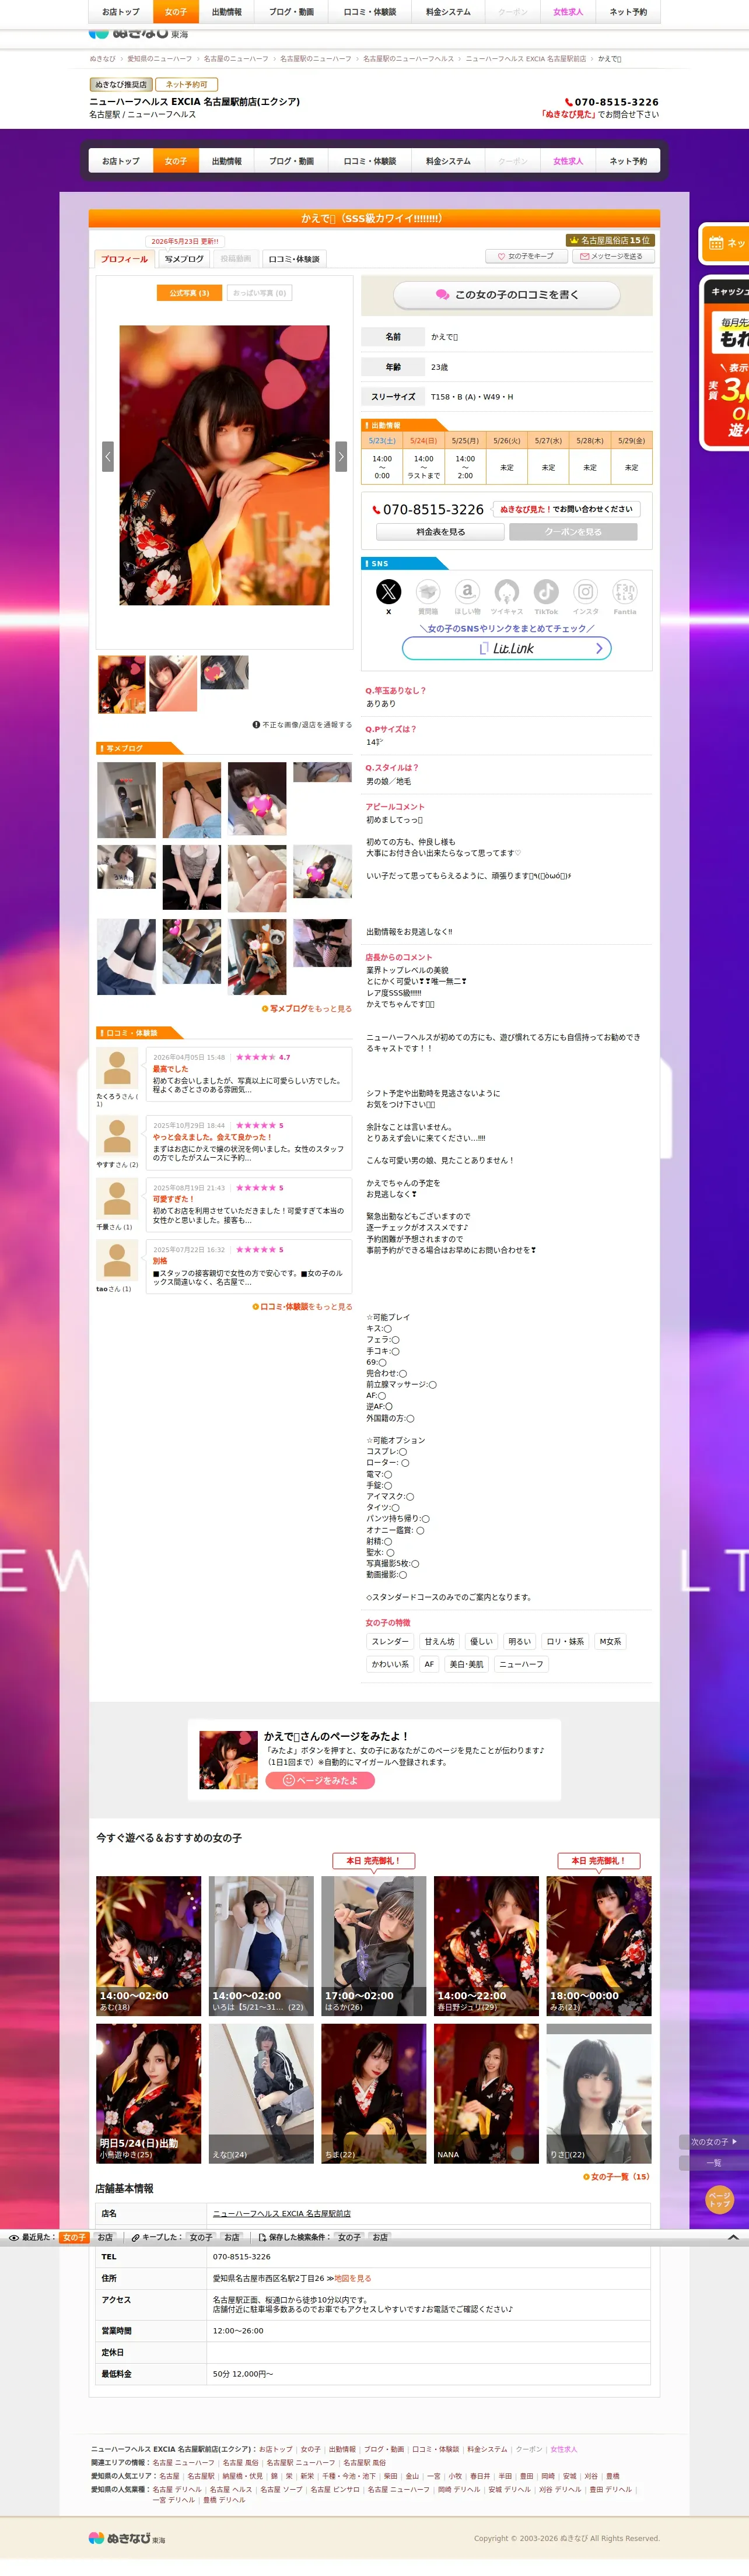This screenshot has height=2576, width=749.
Task: Click the 料金表を見る button
Action: click(x=440, y=532)
